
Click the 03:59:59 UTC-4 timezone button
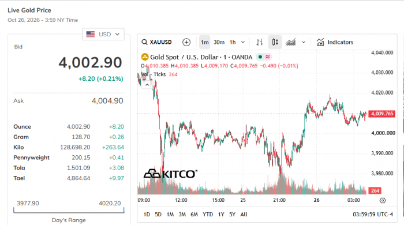[373, 215]
